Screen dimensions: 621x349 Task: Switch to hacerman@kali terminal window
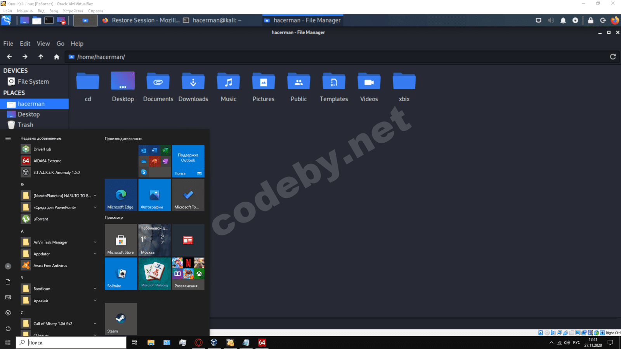coord(212,20)
